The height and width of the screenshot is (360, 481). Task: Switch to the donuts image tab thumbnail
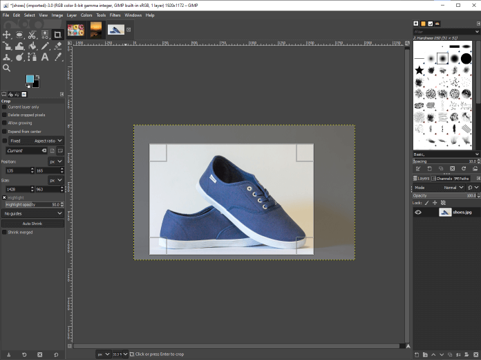[x=76, y=30]
